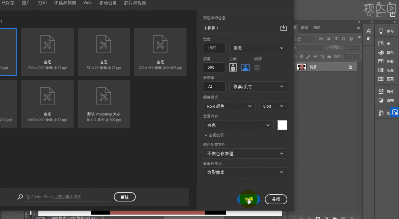
Task: Select the 默认 Photoshop 大小 preset
Action: point(104,104)
